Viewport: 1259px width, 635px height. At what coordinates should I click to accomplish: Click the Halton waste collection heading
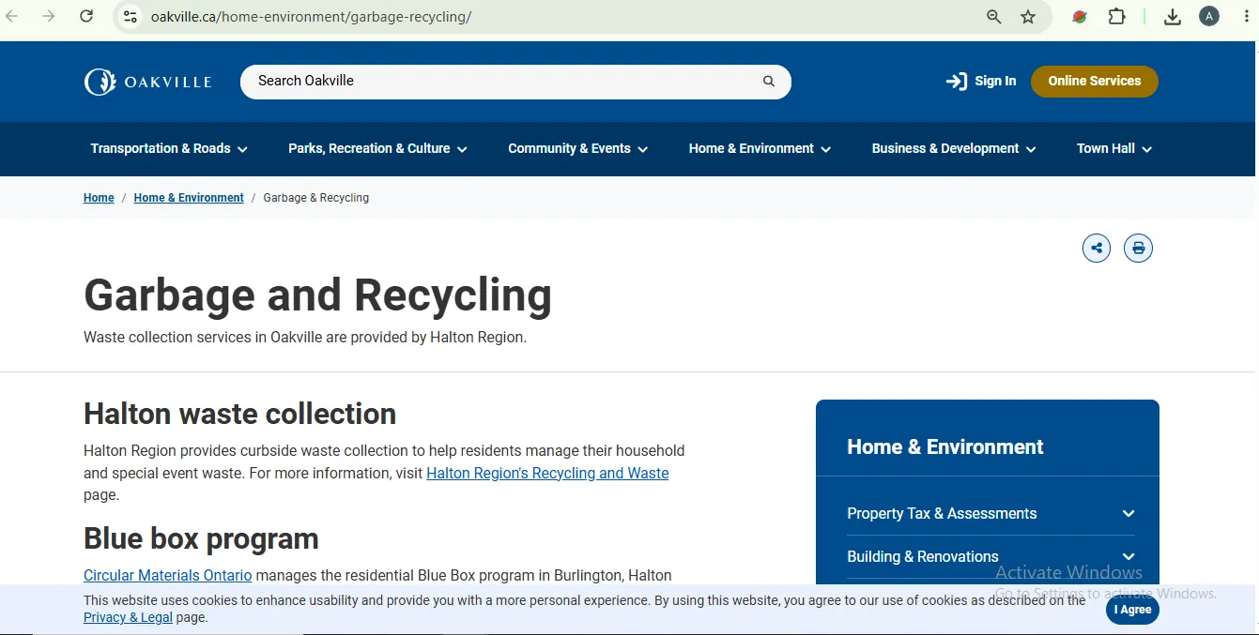pyautogui.click(x=239, y=414)
